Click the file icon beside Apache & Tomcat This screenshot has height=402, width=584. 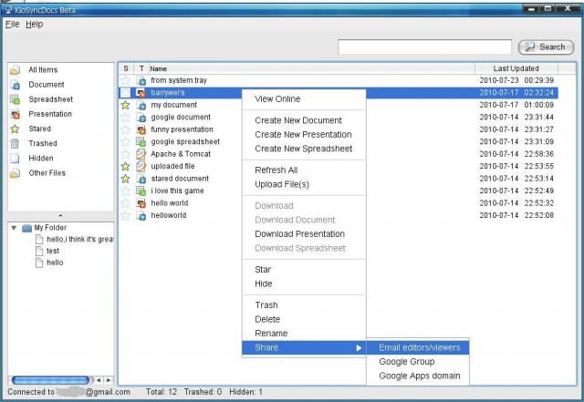(x=141, y=154)
